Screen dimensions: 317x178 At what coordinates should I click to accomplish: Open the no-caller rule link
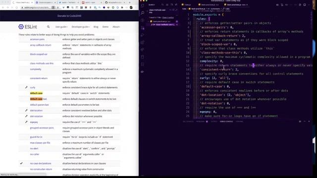pos(35,154)
